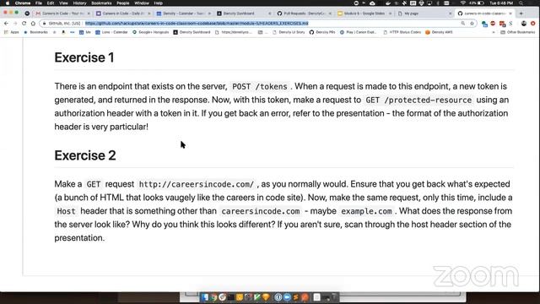
Task: Go back with the browser back arrow
Action: [6, 23]
